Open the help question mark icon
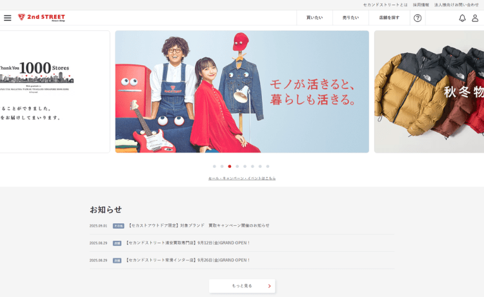Screen dimensions: 484x297 (x=418, y=18)
